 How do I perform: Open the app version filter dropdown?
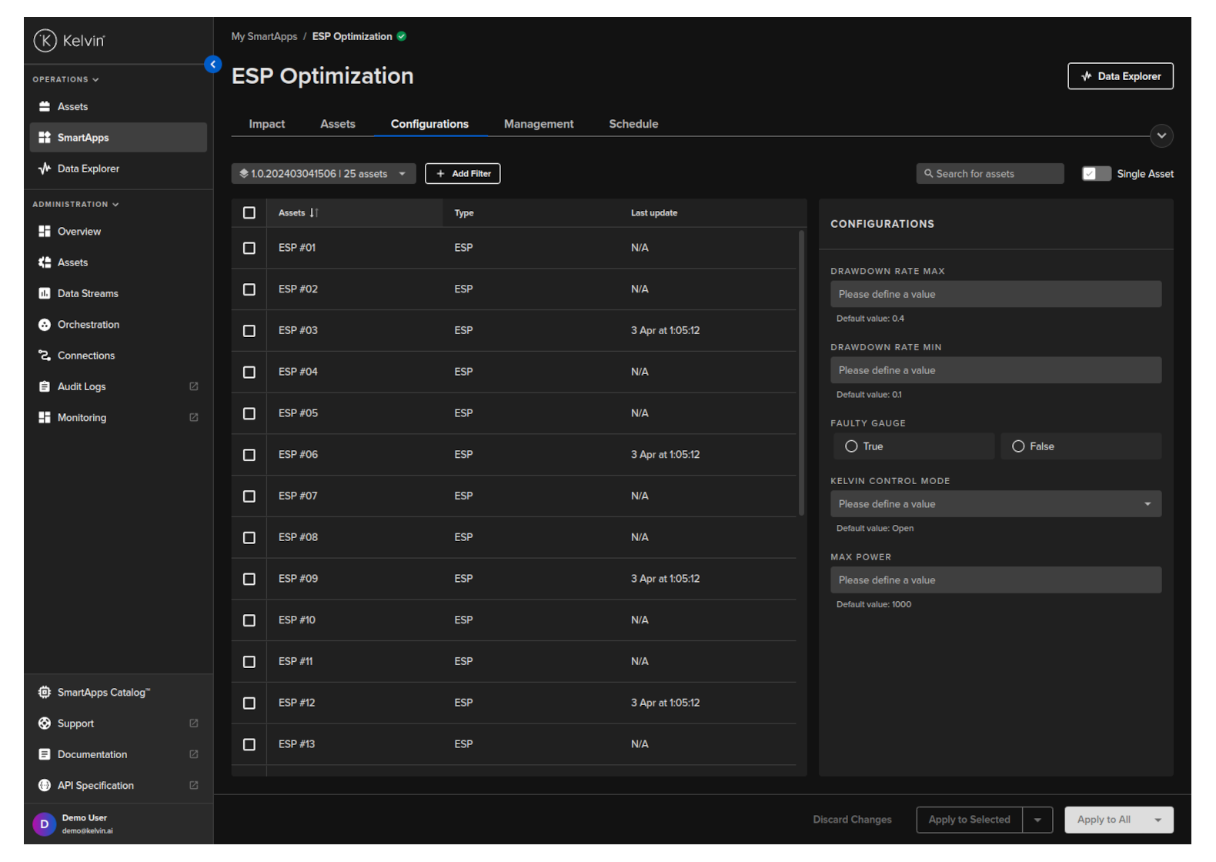323,174
